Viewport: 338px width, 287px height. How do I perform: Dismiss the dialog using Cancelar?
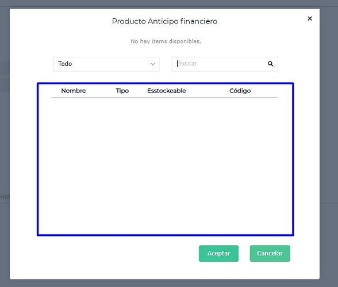(270, 253)
